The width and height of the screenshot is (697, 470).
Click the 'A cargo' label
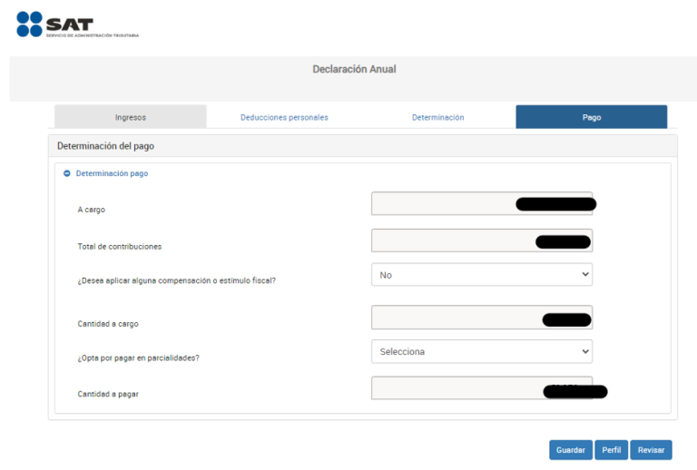coord(91,210)
